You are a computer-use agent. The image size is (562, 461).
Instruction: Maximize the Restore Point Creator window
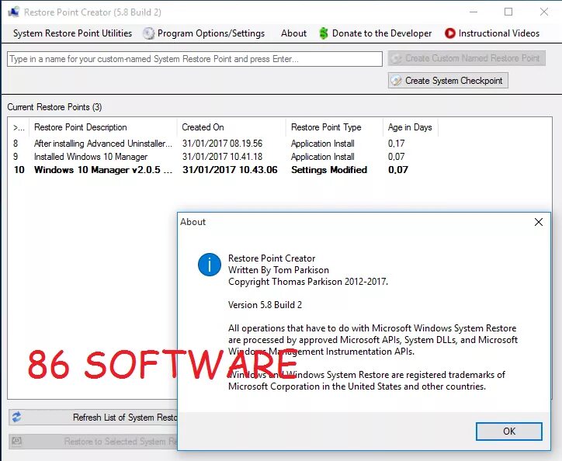[x=508, y=12]
